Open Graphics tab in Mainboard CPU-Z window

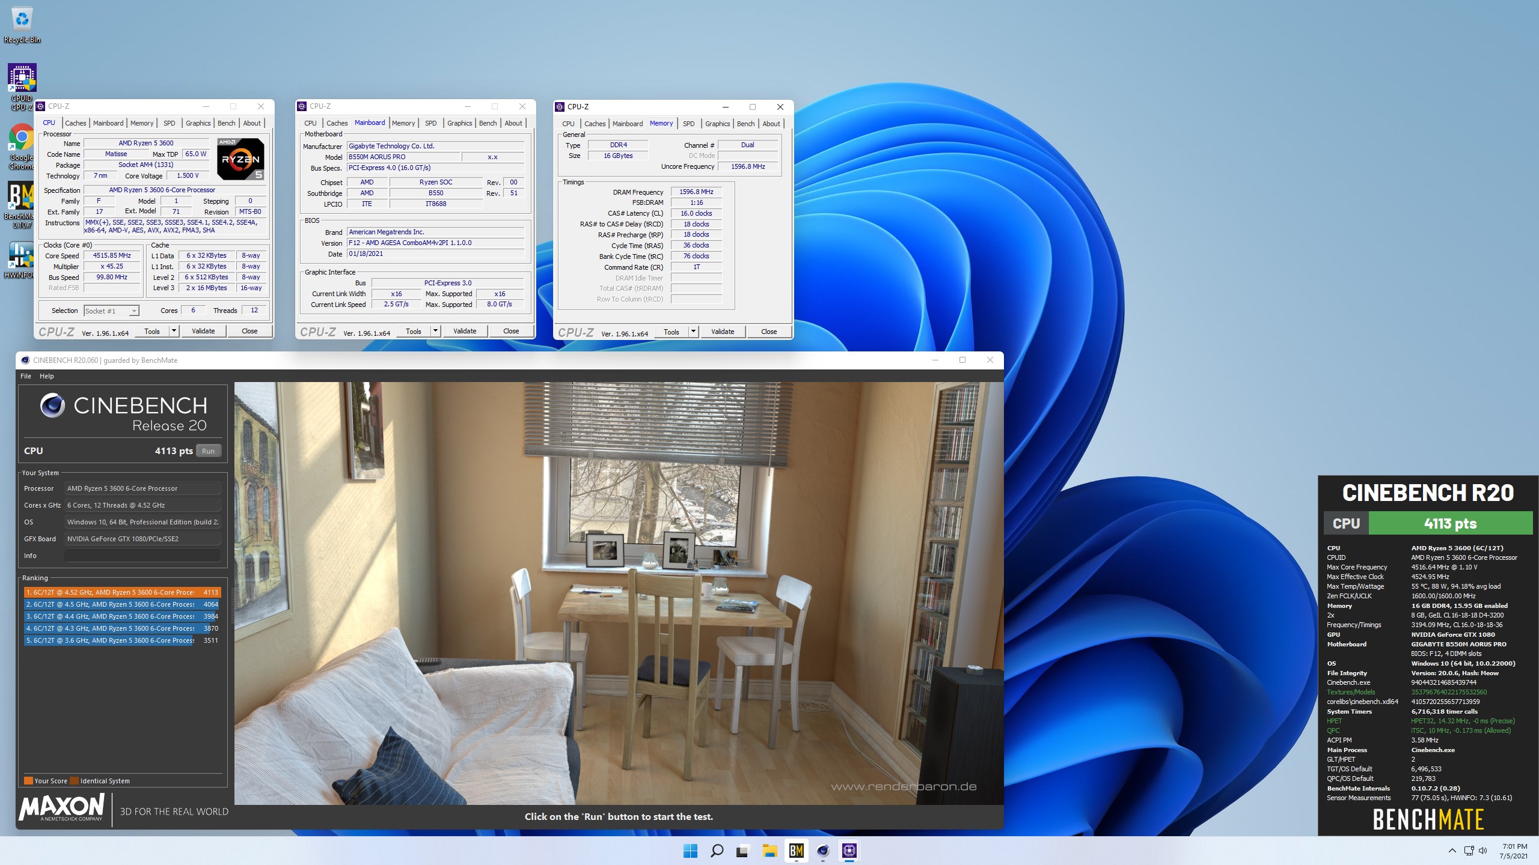pos(460,123)
